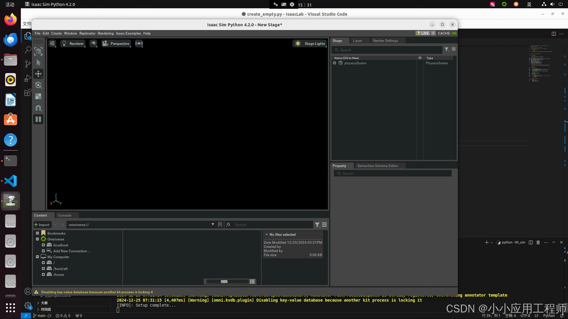Click the Import button in Content

[42, 225]
